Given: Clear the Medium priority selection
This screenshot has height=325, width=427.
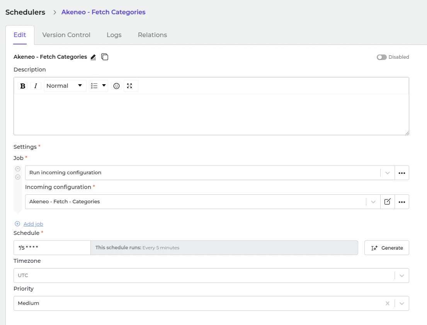Looking at the screenshot, I should click(x=387, y=303).
